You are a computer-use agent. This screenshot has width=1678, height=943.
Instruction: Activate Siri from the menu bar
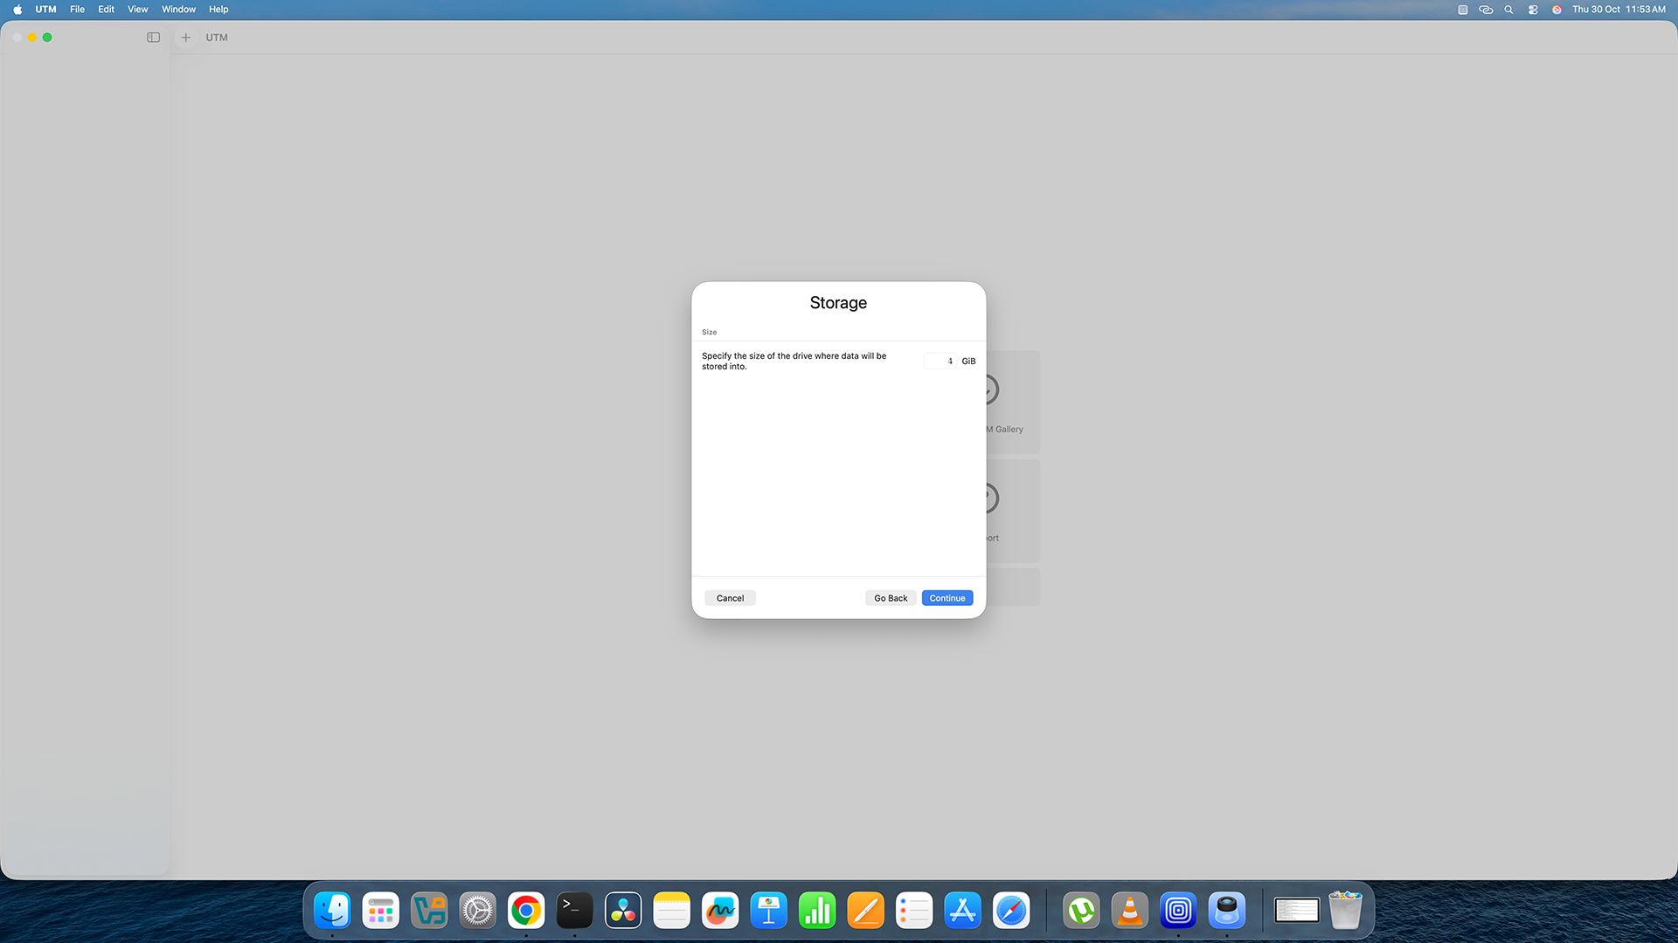1557,10
